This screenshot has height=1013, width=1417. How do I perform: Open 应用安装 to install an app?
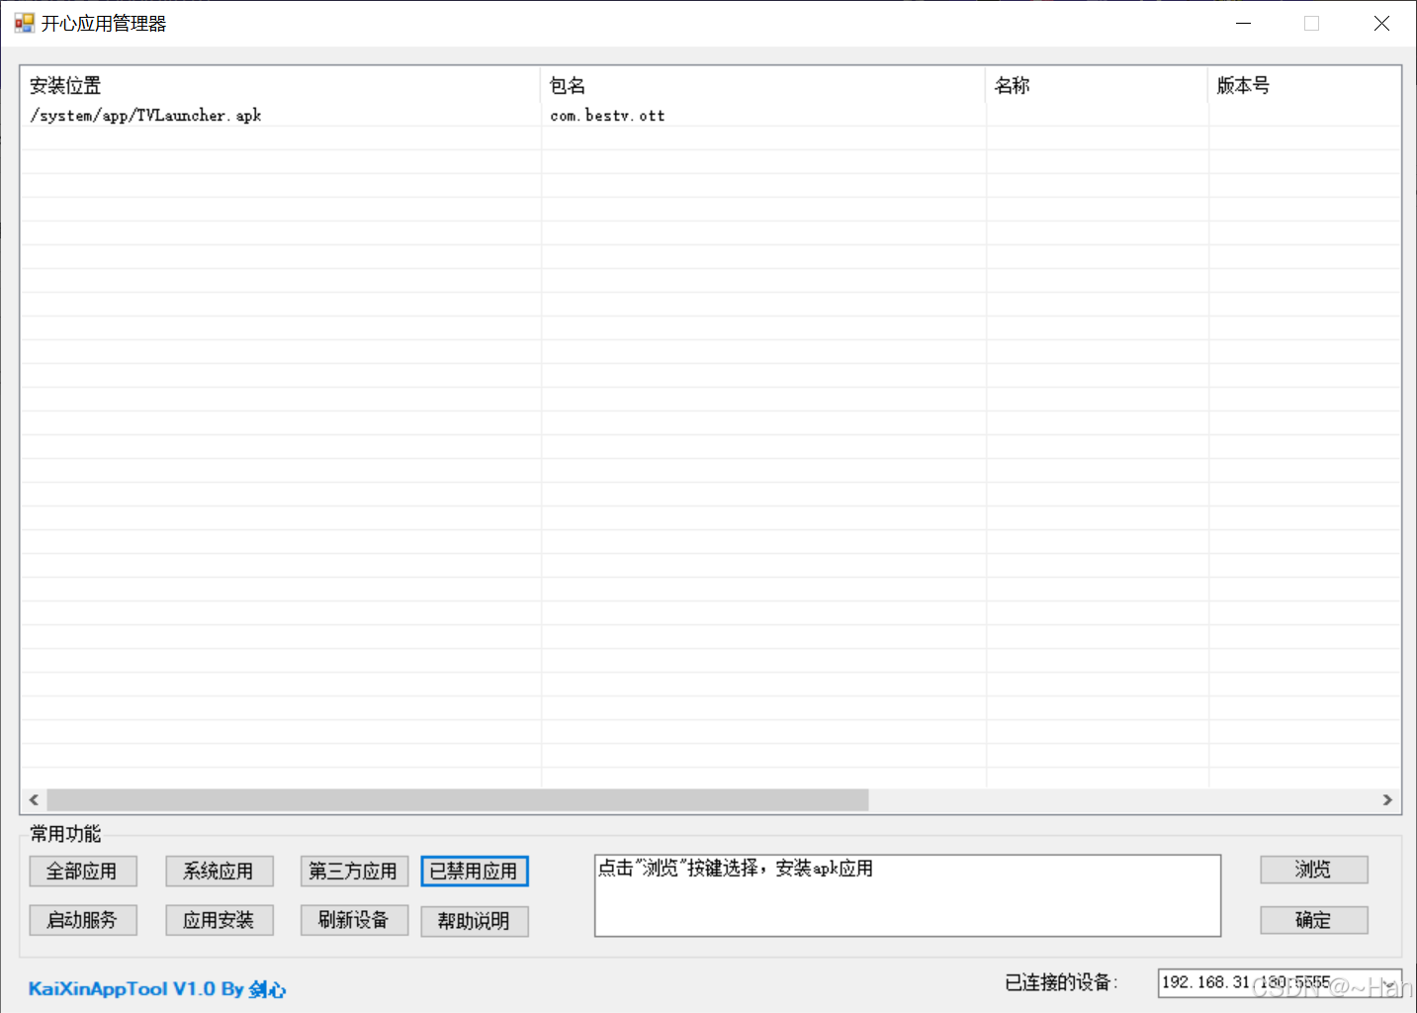coord(219,920)
